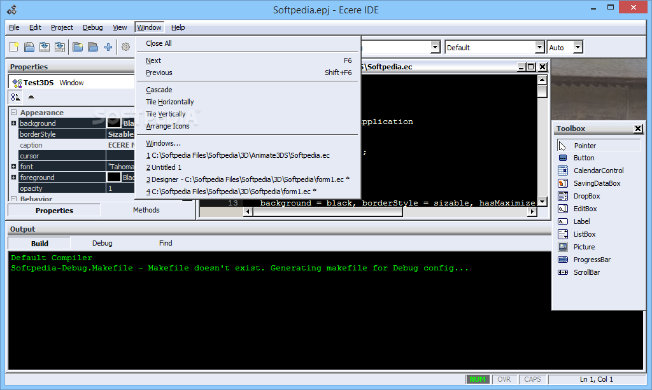
Task: Choose Close All from Window menu
Action: coord(248,43)
